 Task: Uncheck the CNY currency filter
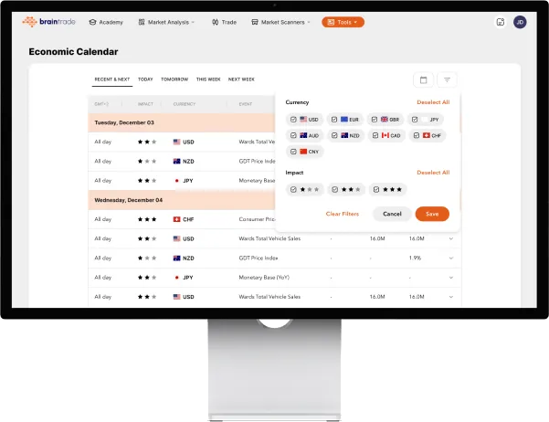(x=293, y=152)
